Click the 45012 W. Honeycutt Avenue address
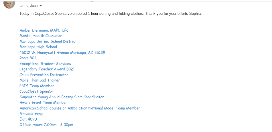Image resolution: width=272 pixels, height=132 pixels. click(x=62, y=52)
